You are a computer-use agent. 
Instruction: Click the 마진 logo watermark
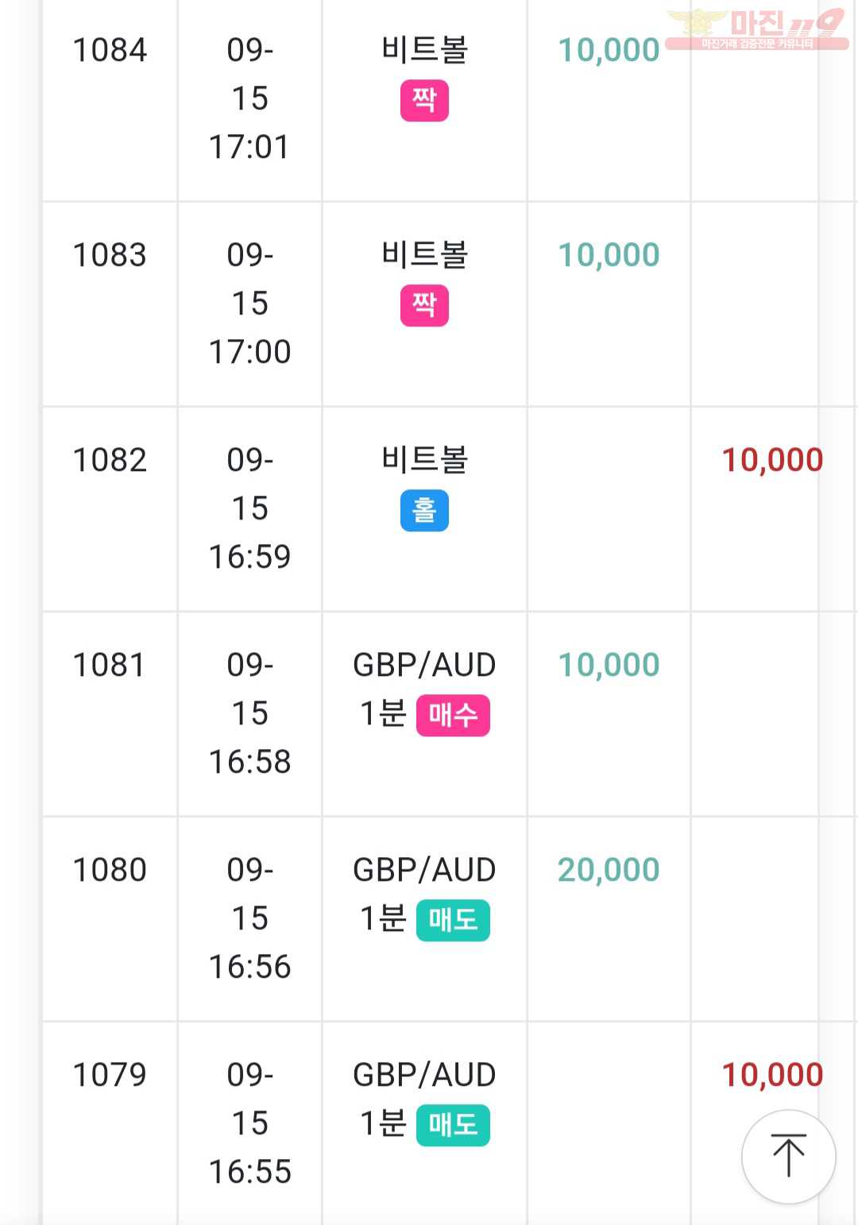tap(757, 29)
